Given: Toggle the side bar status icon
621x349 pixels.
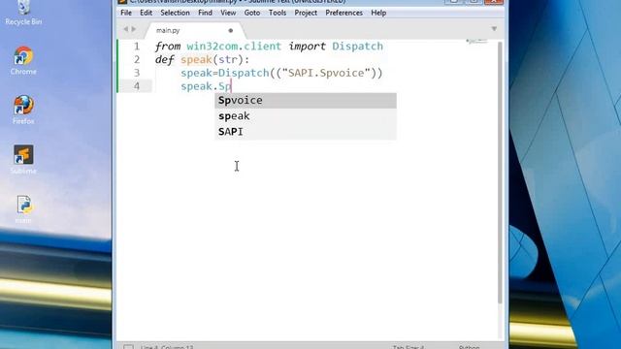Looking at the screenshot, I should click(128, 347).
